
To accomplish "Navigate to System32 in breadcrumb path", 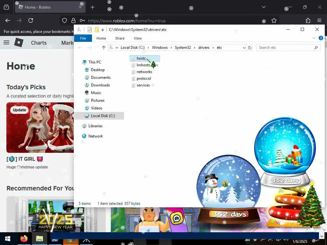I will (x=183, y=48).
